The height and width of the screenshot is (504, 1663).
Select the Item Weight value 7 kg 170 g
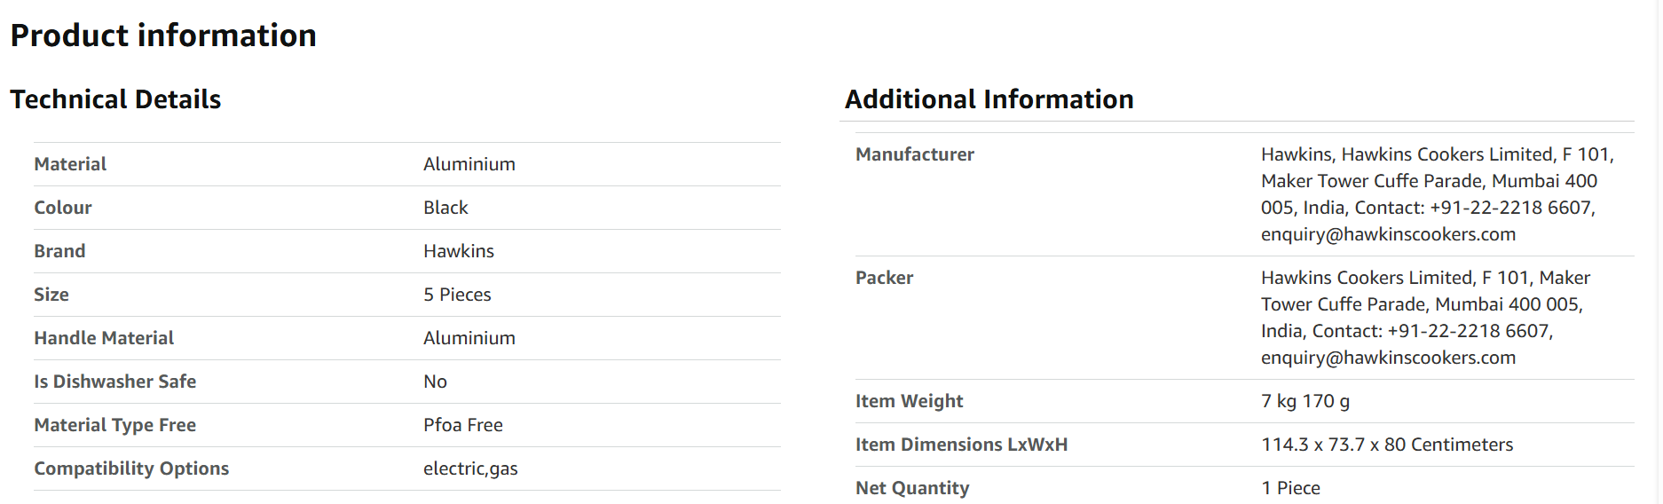(1305, 401)
